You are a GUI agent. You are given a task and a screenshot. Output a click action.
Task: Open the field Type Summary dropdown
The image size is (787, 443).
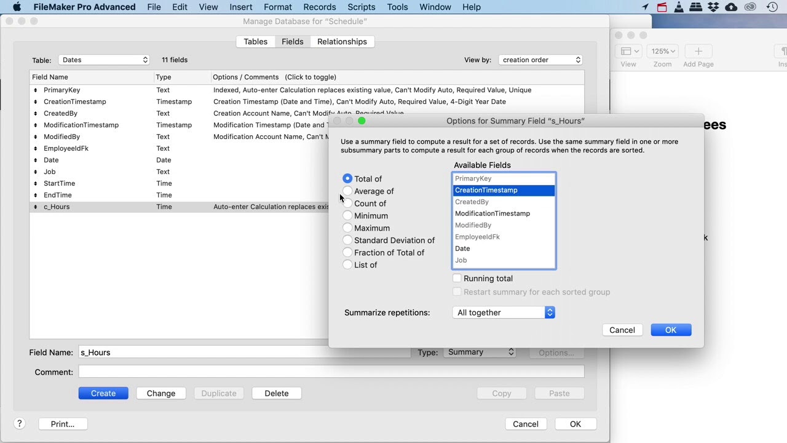pyautogui.click(x=480, y=352)
